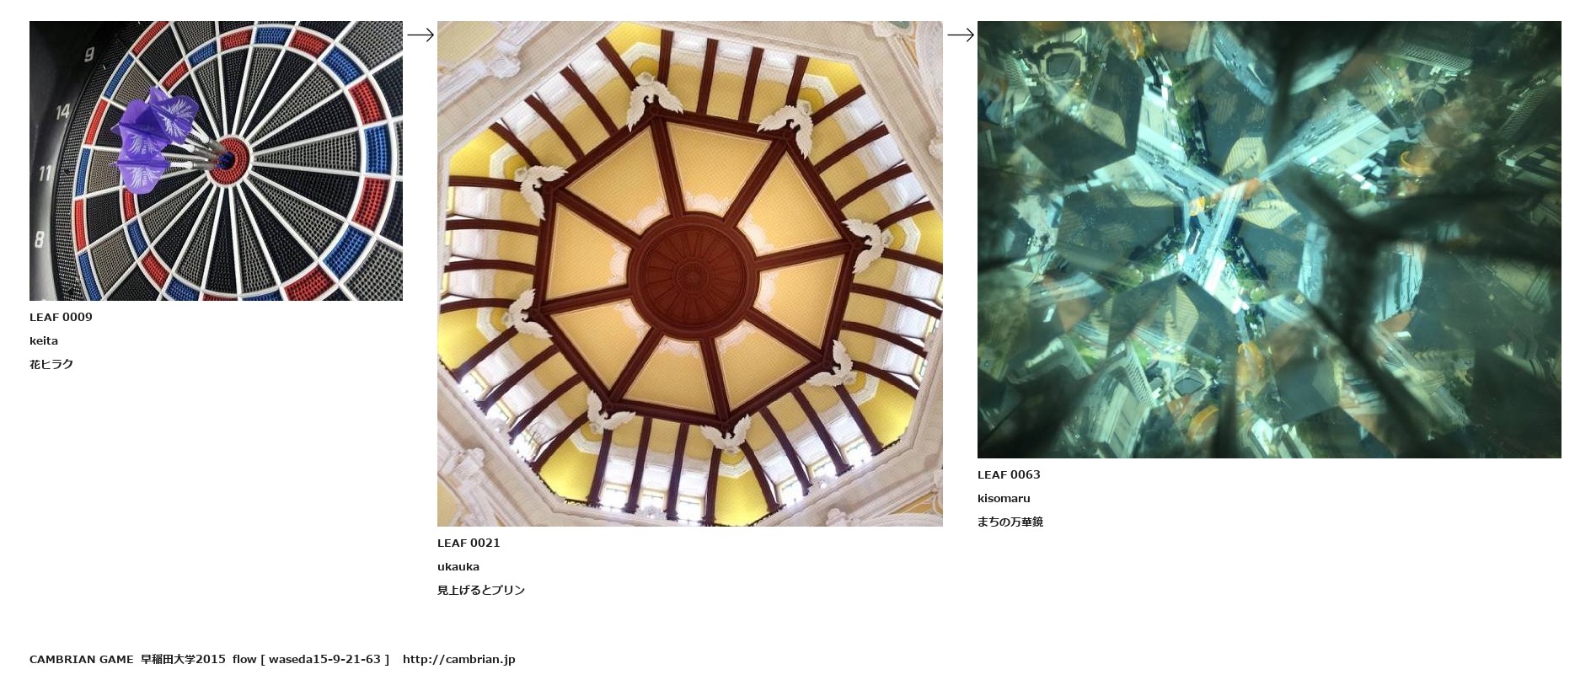1591x680 pixels.
Task: Click the flow [ waseda15-9-21-63 ] text
Action: [311, 659]
